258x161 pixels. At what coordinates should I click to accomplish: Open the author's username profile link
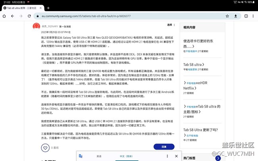(50, 26)
